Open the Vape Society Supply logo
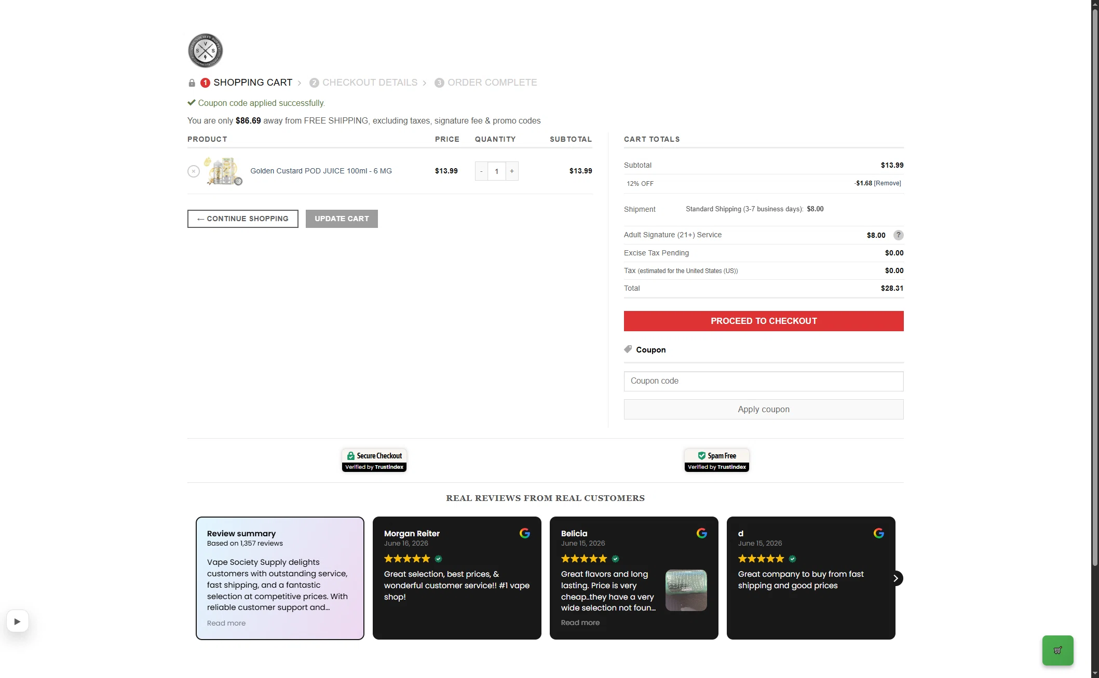The width and height of the screenshot is (1099, 678). tap(205, 50)
